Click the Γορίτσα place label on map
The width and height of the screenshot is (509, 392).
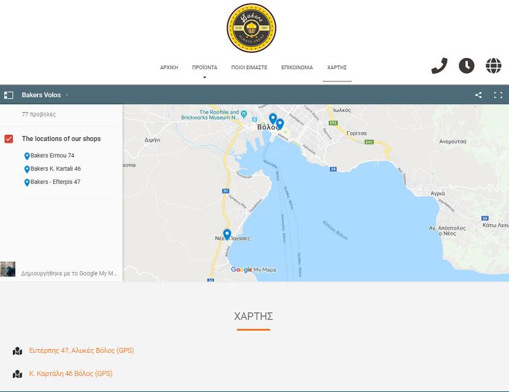356,134
